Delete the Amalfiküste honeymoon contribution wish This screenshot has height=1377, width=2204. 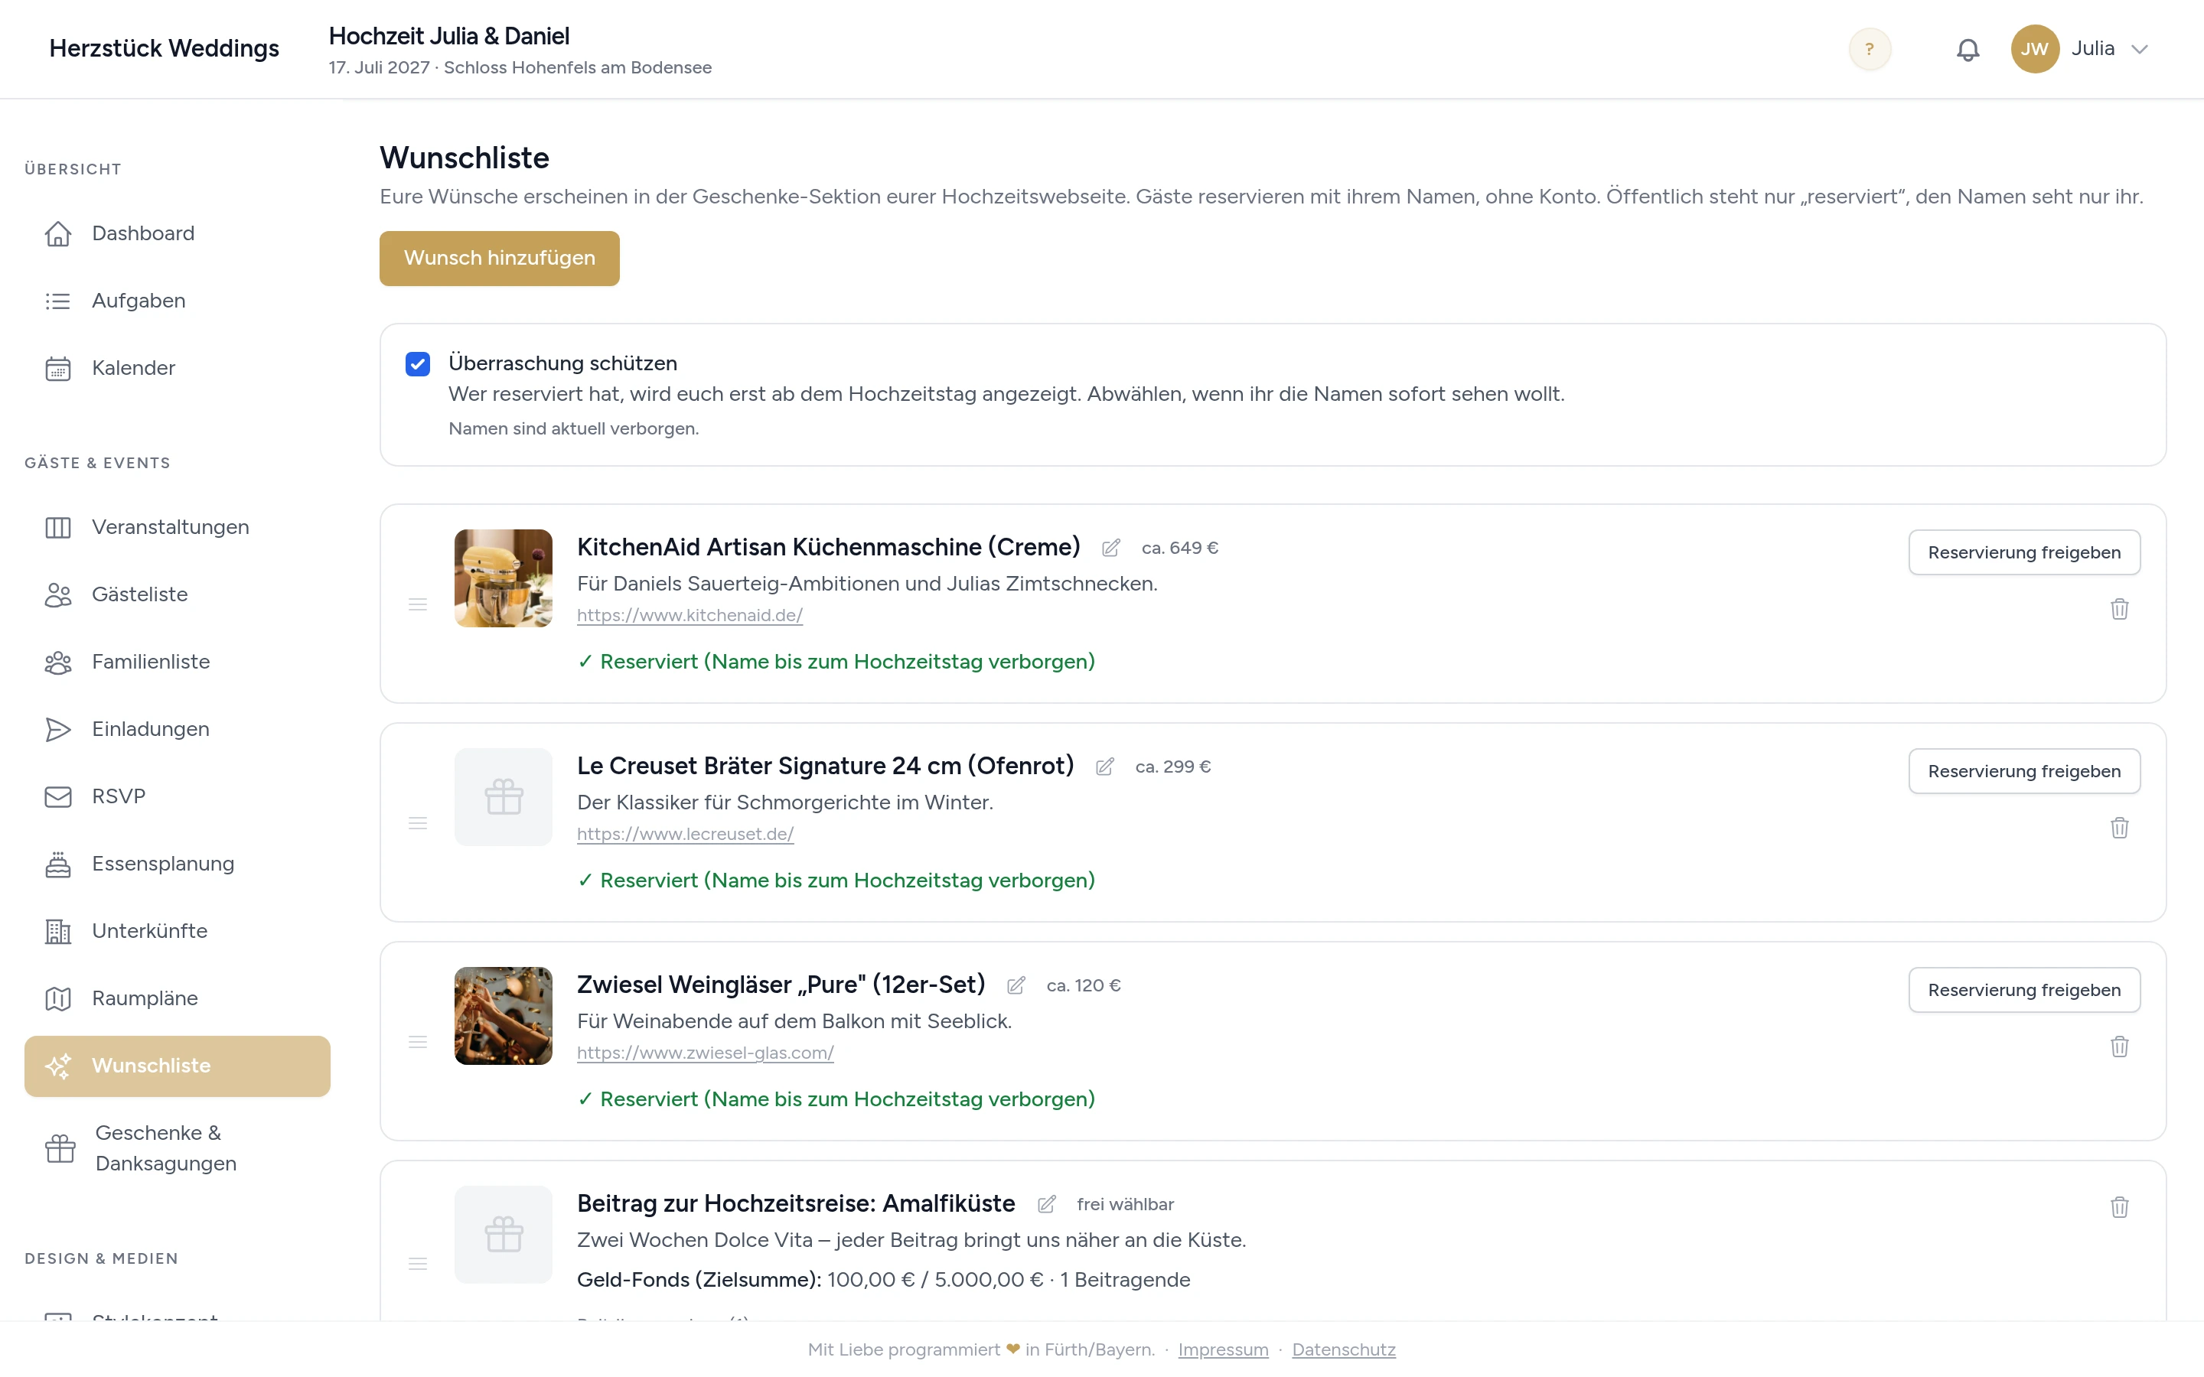point(2118,1206)
